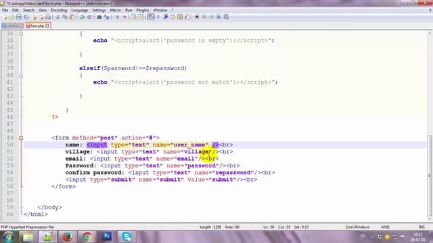Click the Copy toolbar icon
Image resolution: width=433 pixels, height=243 pixels.
tap(65, 17)
